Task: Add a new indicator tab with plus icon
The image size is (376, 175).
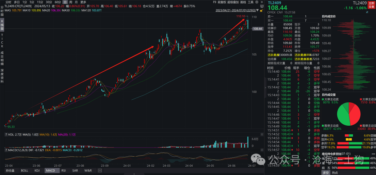Action: point(100,170)
